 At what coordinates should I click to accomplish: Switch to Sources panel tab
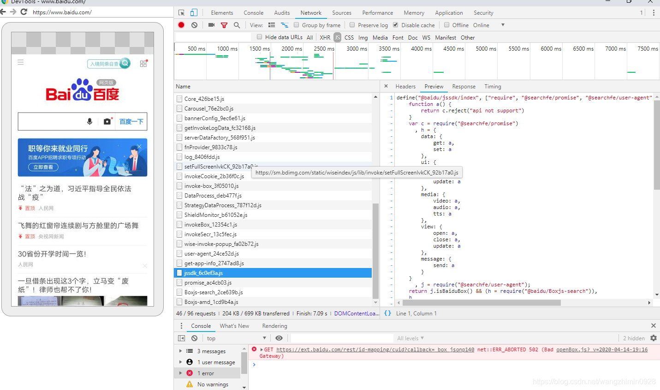[342, 13]
